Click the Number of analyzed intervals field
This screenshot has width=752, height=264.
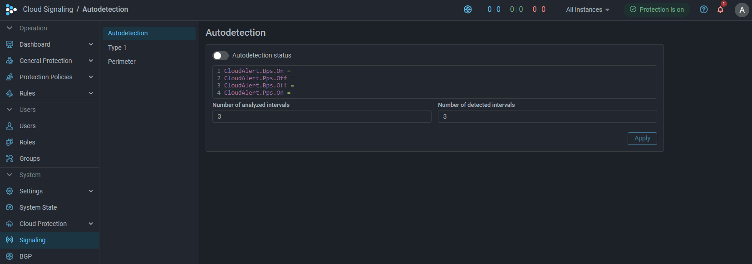(321, 116)
